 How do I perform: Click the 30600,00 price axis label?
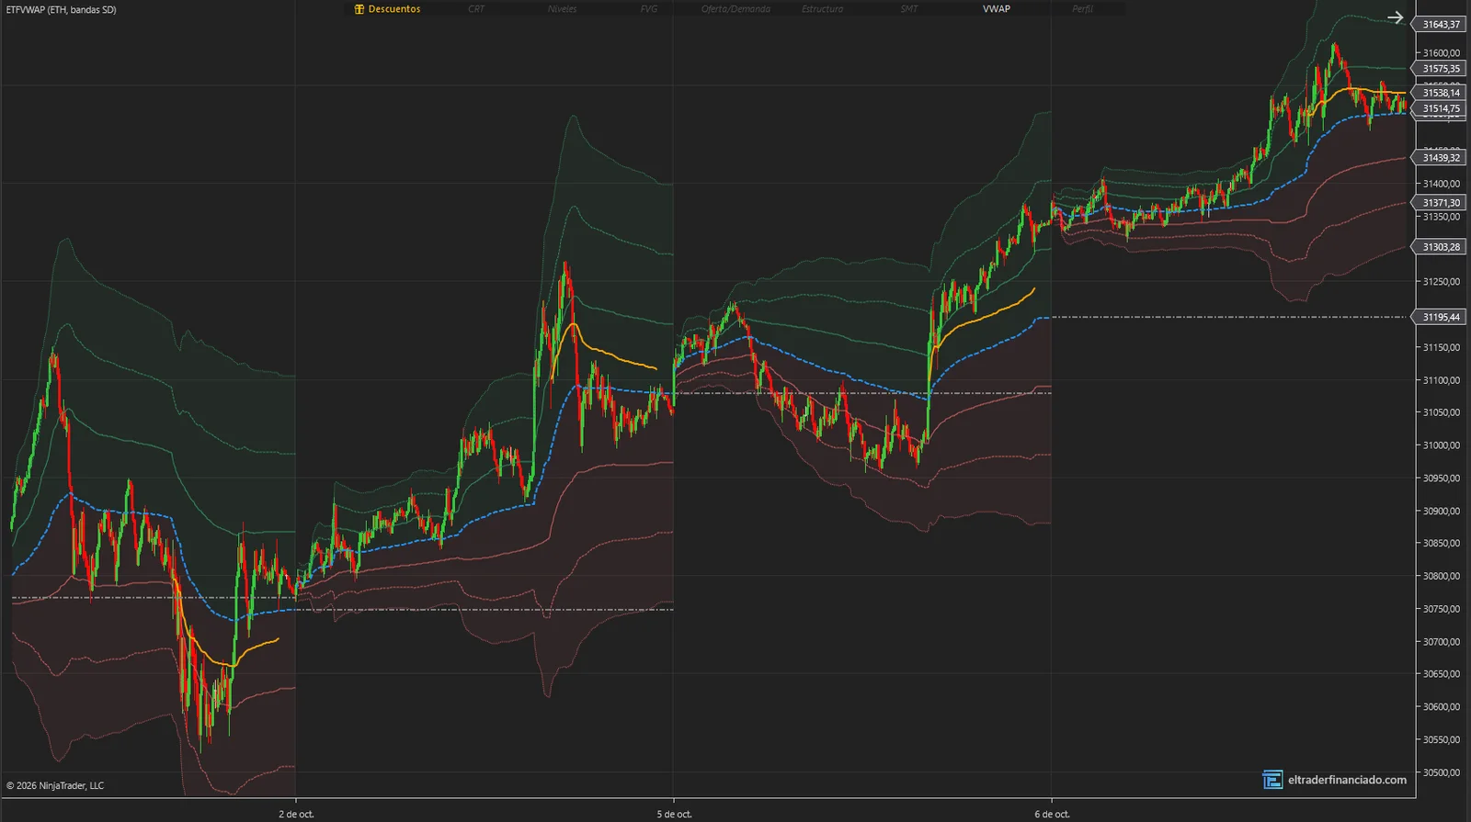tap(1441, 707)
